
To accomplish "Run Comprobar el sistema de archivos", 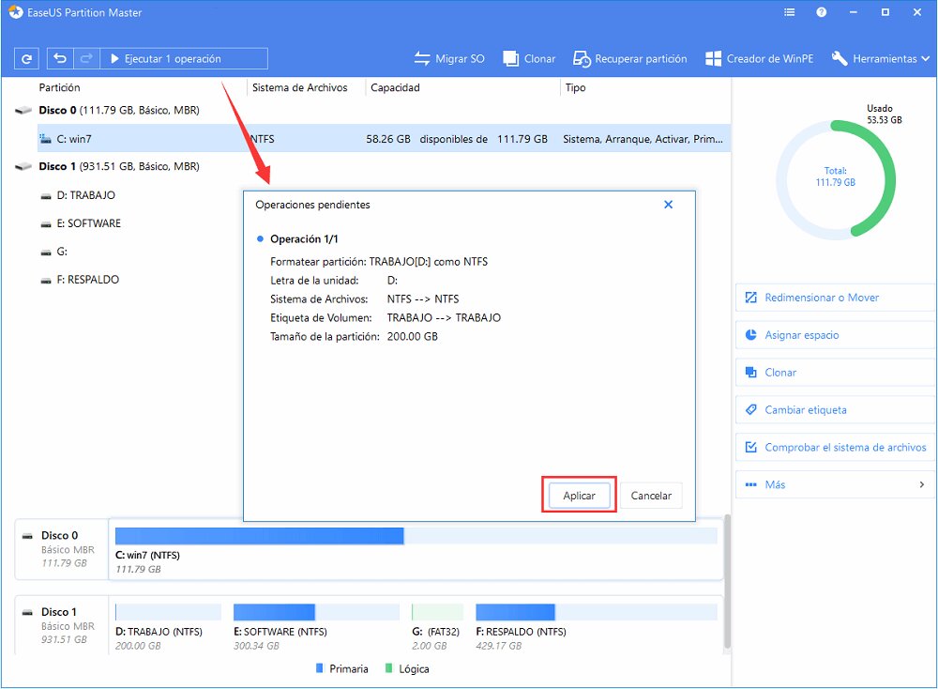I will pyautogui.click(x=835, y=447).
